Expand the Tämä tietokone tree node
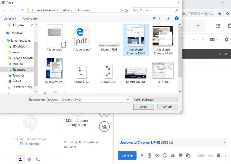231x164 pixels. pos(3,41)
